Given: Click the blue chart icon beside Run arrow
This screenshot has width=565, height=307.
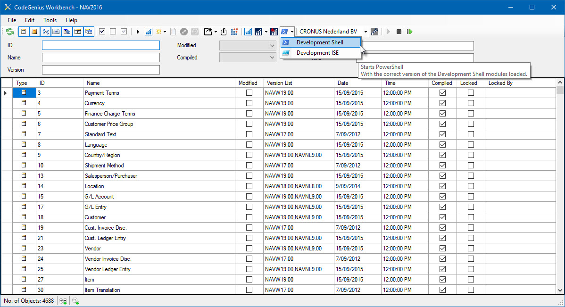Looking at the screenshot, I should (149, 32).
